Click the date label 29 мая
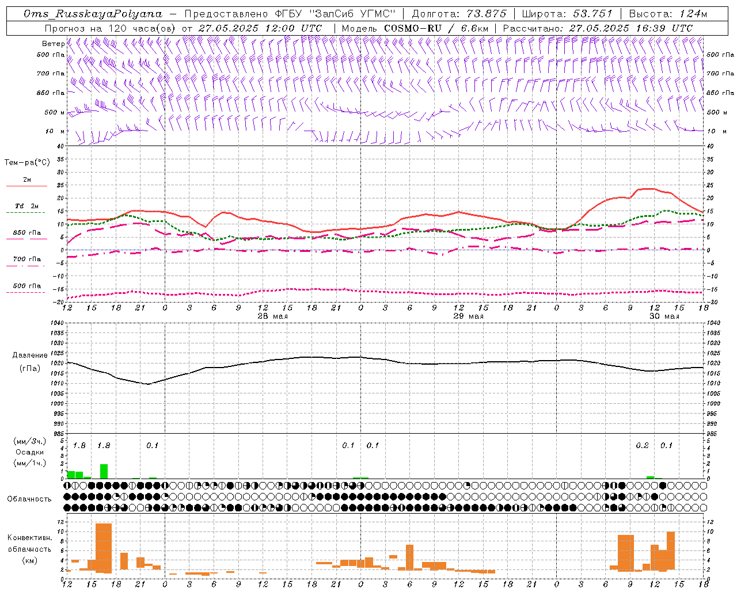737x589 pixels. 469,316
